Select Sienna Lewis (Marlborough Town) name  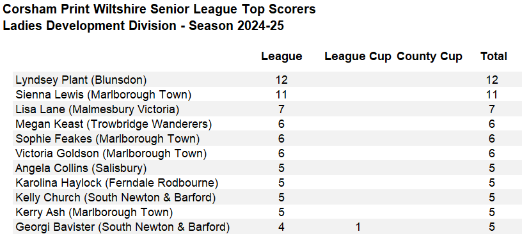[x=104, y=95]
